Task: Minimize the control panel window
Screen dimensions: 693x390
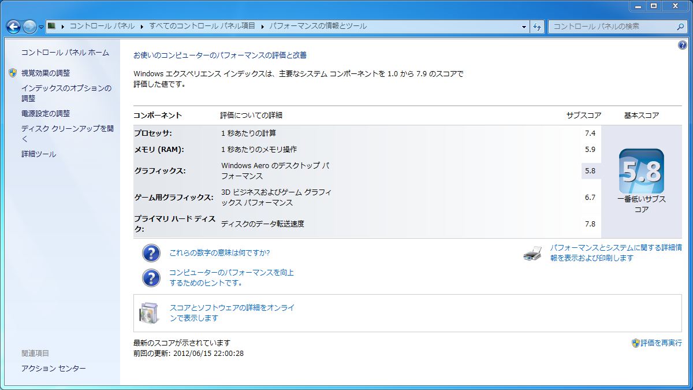Action: [x=637, y=6]
